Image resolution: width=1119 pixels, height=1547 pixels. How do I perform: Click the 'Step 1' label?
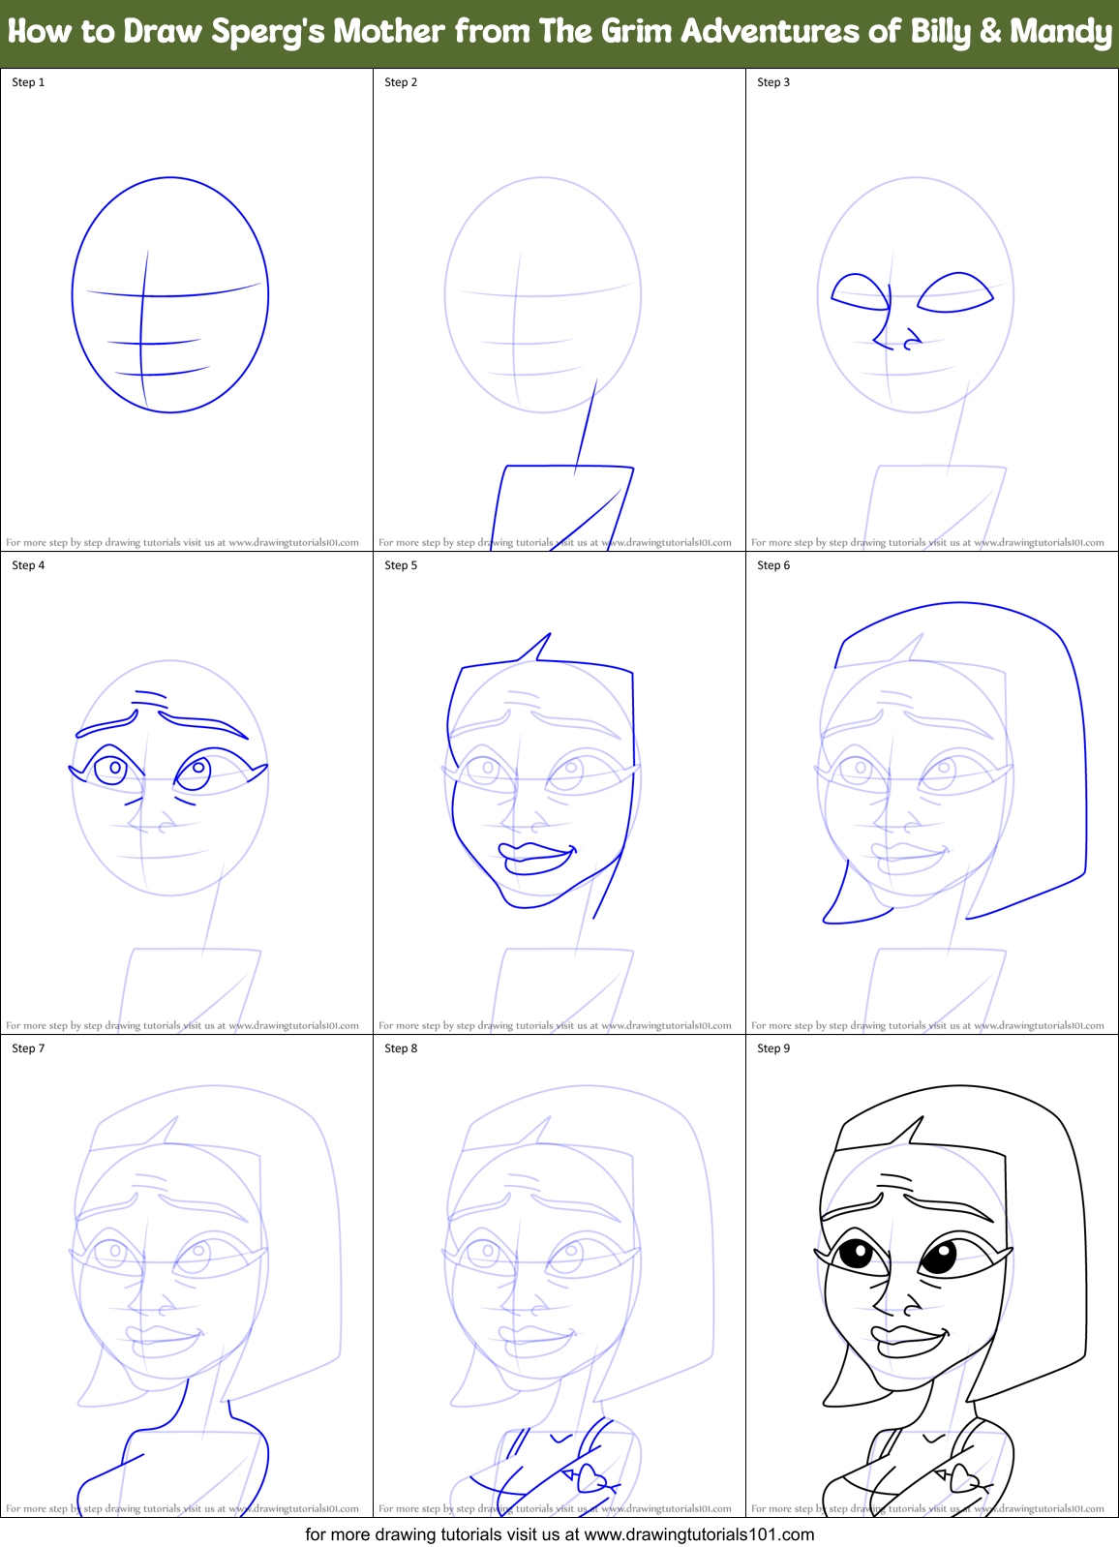tap(28, 82)
